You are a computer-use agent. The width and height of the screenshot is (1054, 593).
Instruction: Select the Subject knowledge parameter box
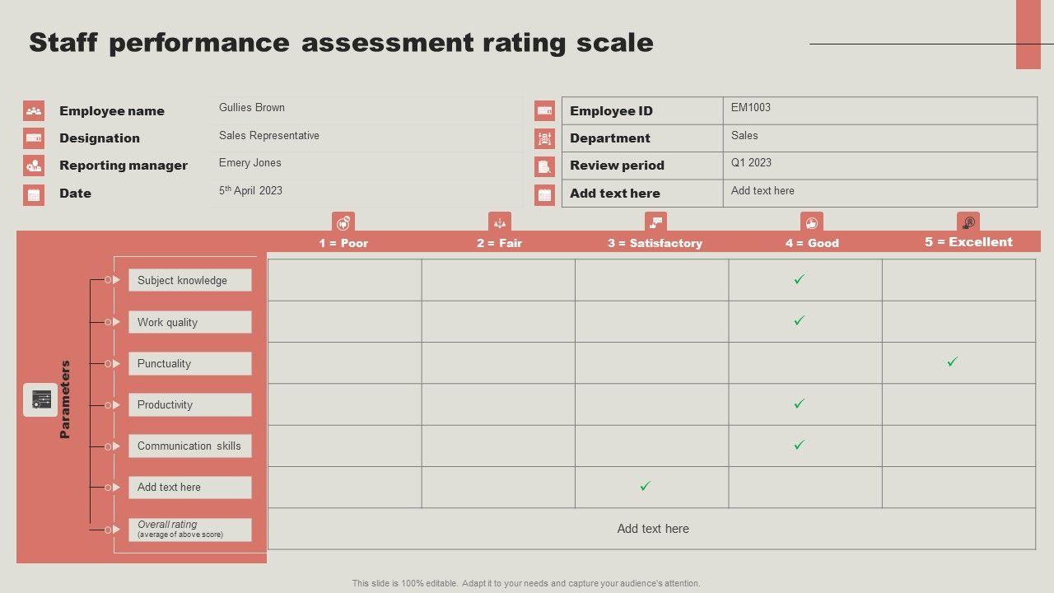[x=190, y=280]
